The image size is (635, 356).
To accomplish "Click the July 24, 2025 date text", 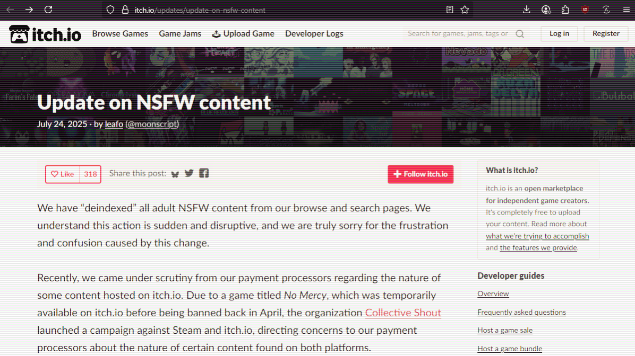I will point(62,124).
